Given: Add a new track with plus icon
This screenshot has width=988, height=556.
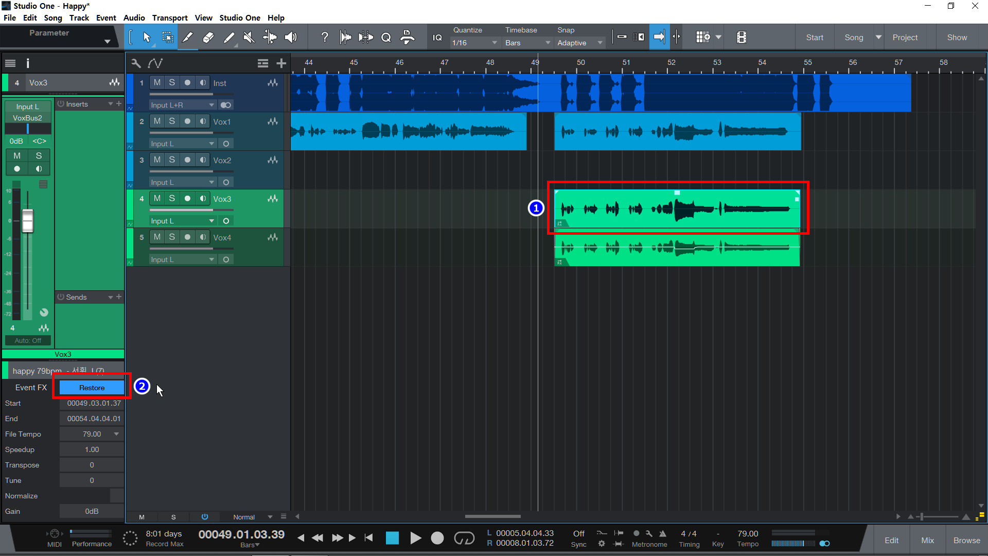Looking at the screenshot, I should 281,63.
